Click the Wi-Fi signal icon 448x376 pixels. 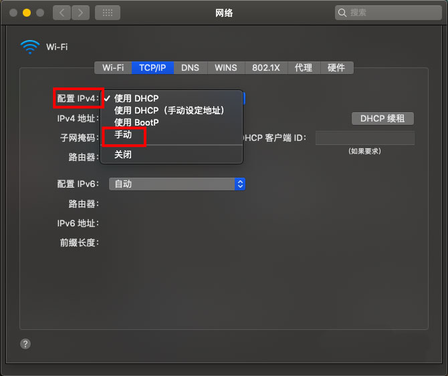tap(30, 47)
